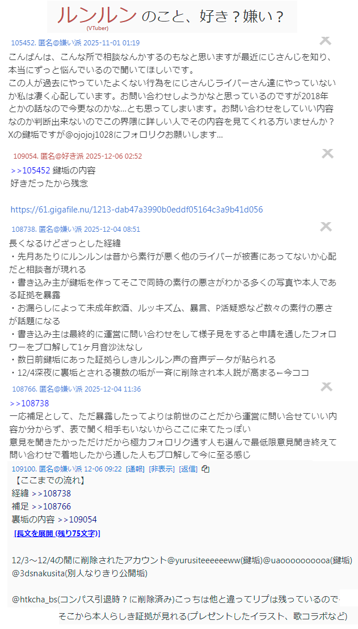Open the 補足 >>108766 anchor link

[x=51, y=506]
